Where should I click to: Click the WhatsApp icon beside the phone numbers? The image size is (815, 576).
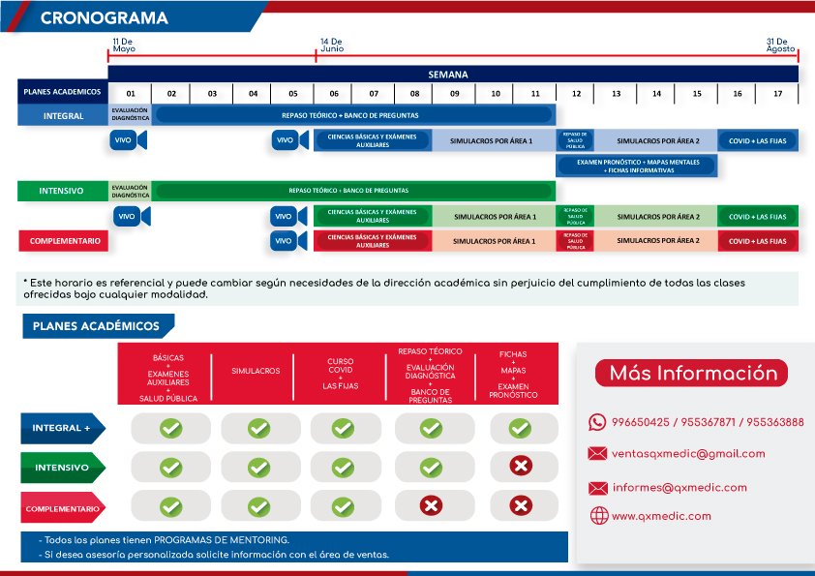pyautogui.click(x=597, y=422)
